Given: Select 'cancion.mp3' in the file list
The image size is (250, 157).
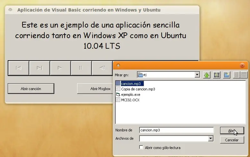Looking at the screenshot, I should tap(131, 84).
